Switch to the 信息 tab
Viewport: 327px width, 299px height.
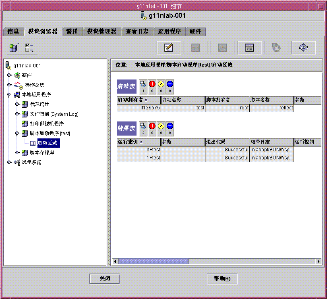(x=13, y=31)
